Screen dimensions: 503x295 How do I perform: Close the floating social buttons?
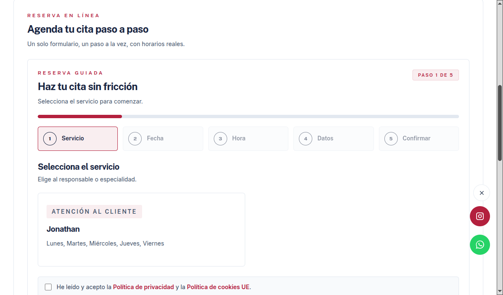coord(482,193)
